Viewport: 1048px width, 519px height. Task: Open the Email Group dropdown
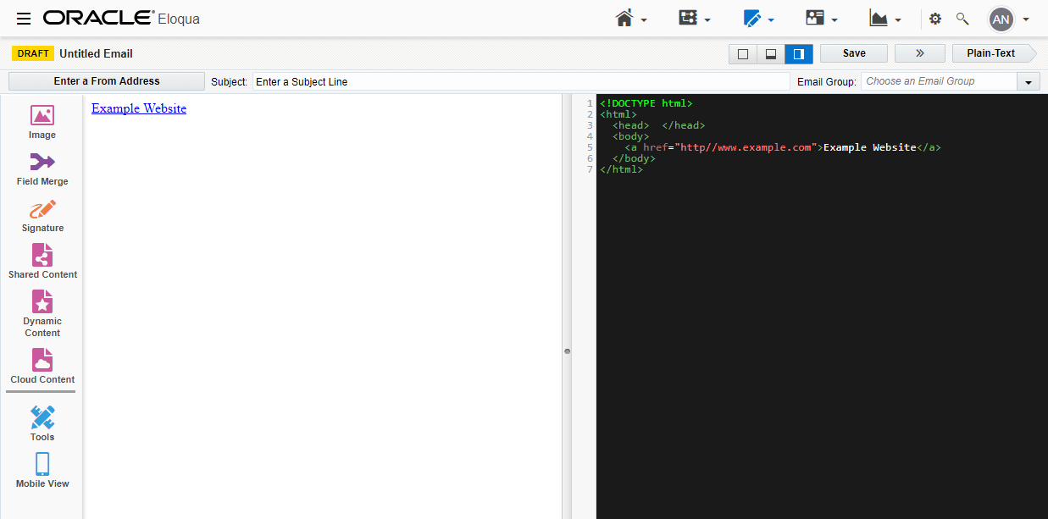tap(1028, 80)
